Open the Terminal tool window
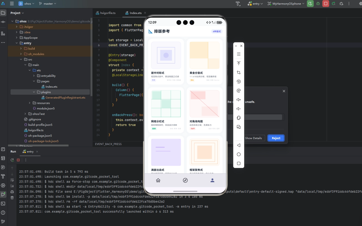The height and width of the screenshot is (226, 362). [x=3, y=204]
